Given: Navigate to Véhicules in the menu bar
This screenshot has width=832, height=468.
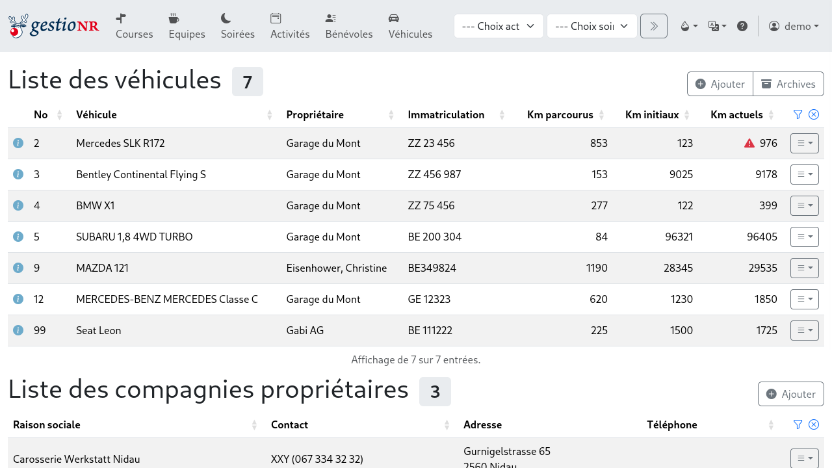Looking at the screenshot, I should (410, 26).
